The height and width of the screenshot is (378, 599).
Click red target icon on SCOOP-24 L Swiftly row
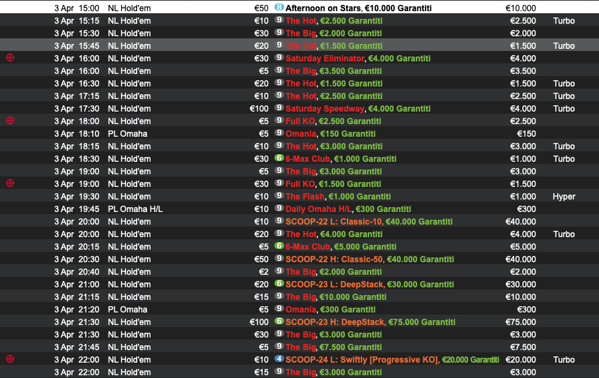click(10, 359)
